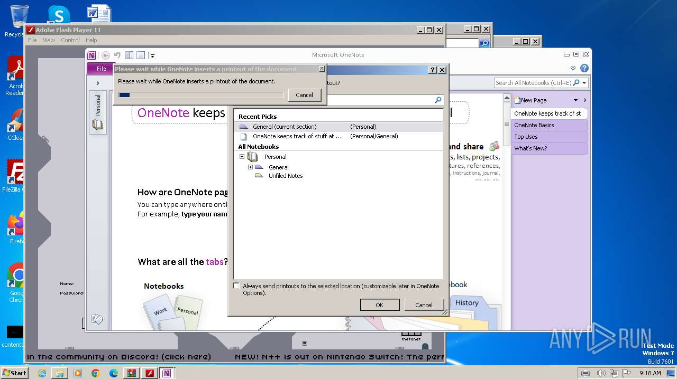Switch to OneNote taskbar button
The image size is (677, 380).
[167, 373]
